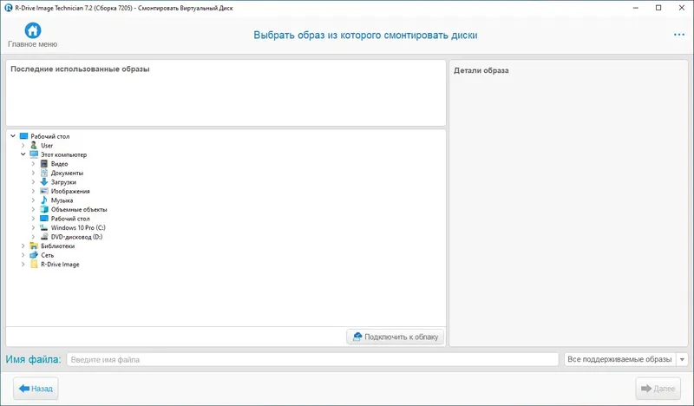Open the Все поддерживаемые образы file type dropdown
This screenshot has height=406, width=694.
[x=625, y=359]
